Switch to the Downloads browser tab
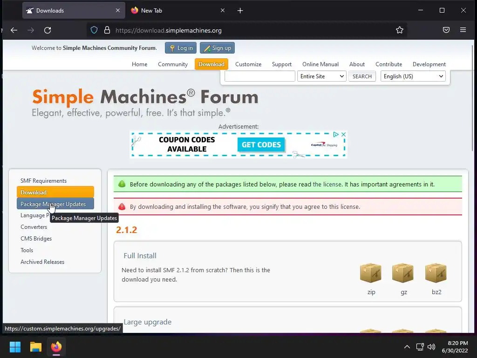 [x=74, y=10]
